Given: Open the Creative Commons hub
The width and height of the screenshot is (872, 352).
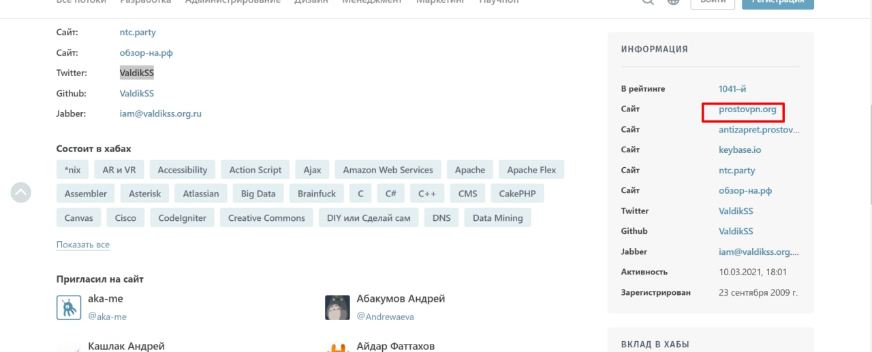Looking at the screenshot, I should tap(266, 218).
